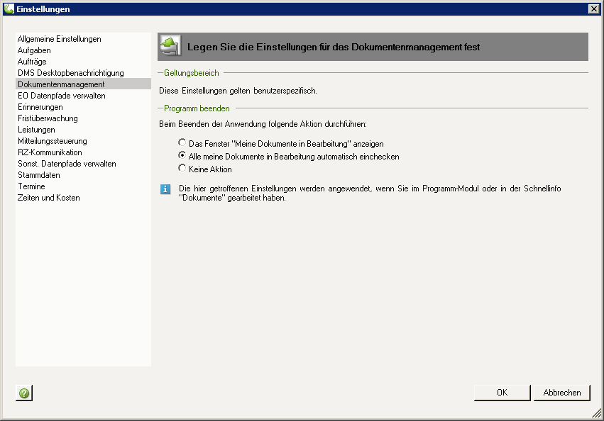Close the Einstellungen dialog window
This screenshot has height=421, width=604.
(593, 9)
